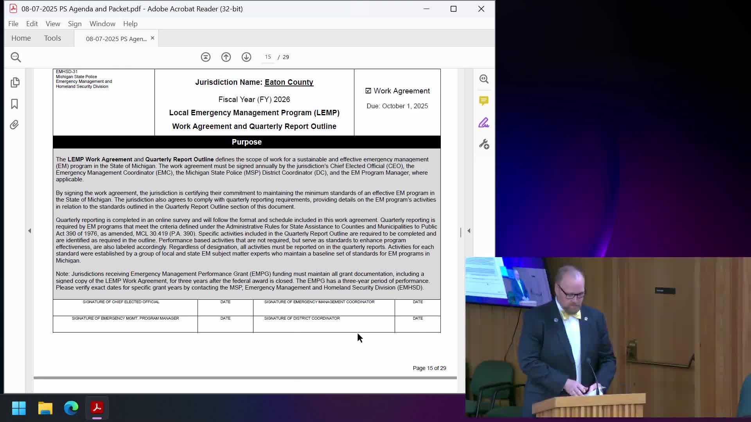Expand the left navigation pane arrow
The height and width of the screenshot is (422, 751).
click(30, 231)
